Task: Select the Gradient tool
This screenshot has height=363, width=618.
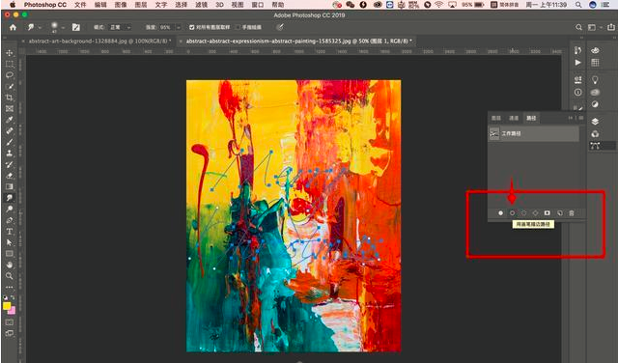Action: tap(10, 186)
